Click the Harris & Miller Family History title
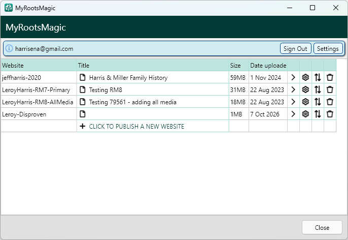 click(x=128, y=78)
